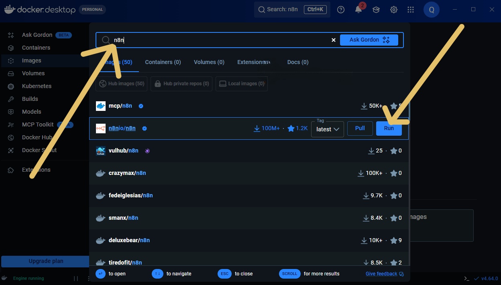Select the smanx/n8n result
The height and width of the screenshot is (285, 501).
coord(249,218)
